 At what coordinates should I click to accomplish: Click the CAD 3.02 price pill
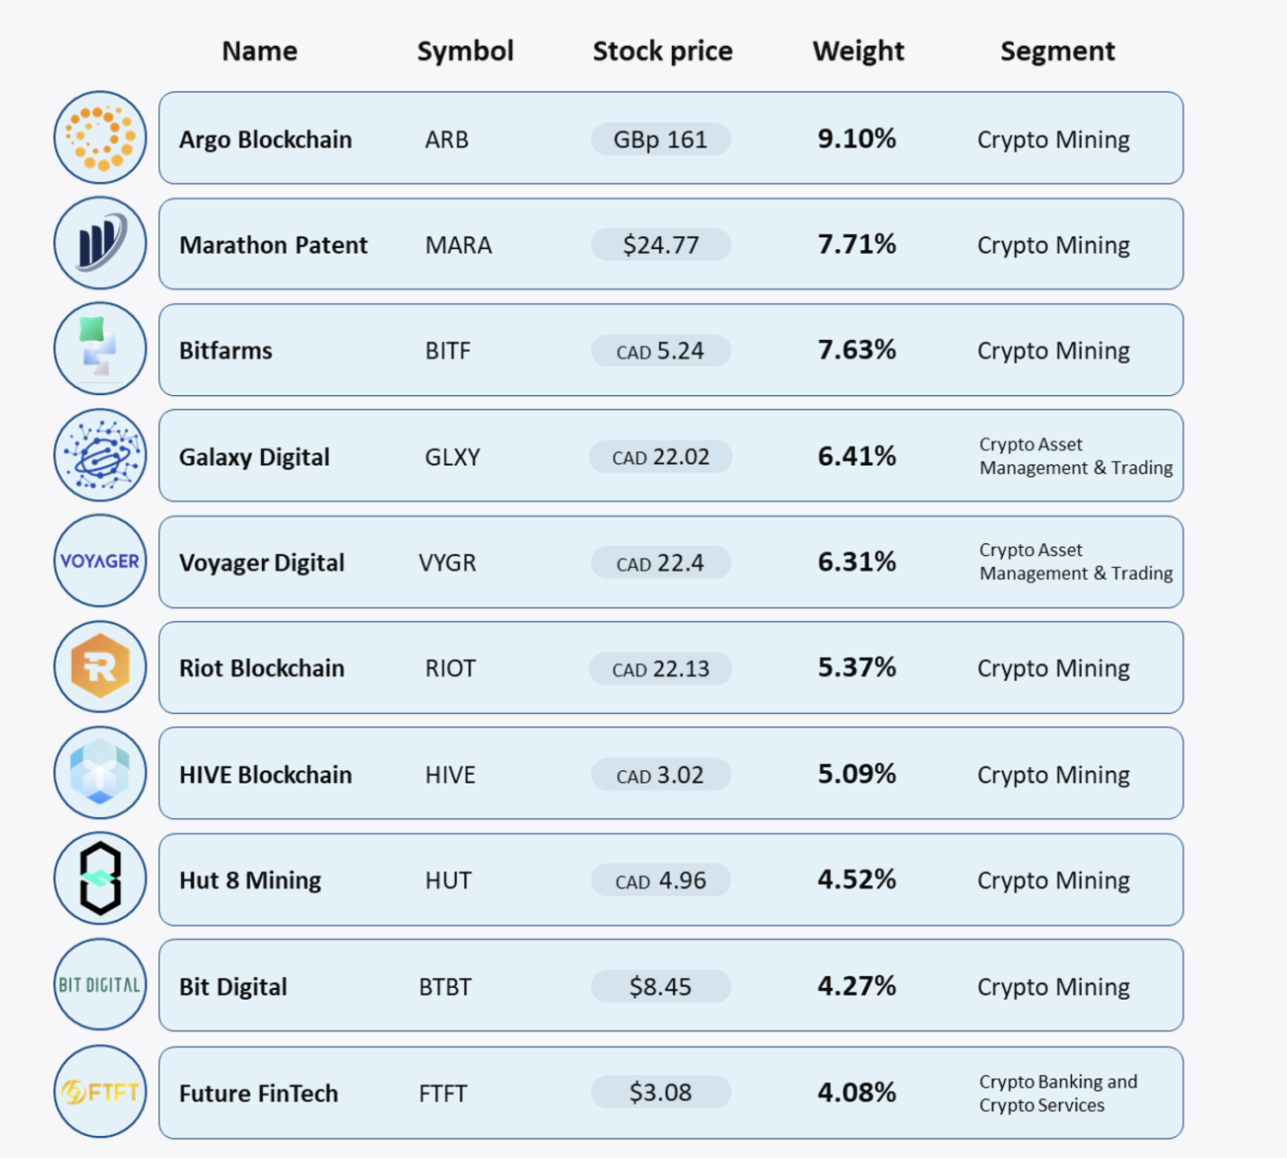(661, 775)
